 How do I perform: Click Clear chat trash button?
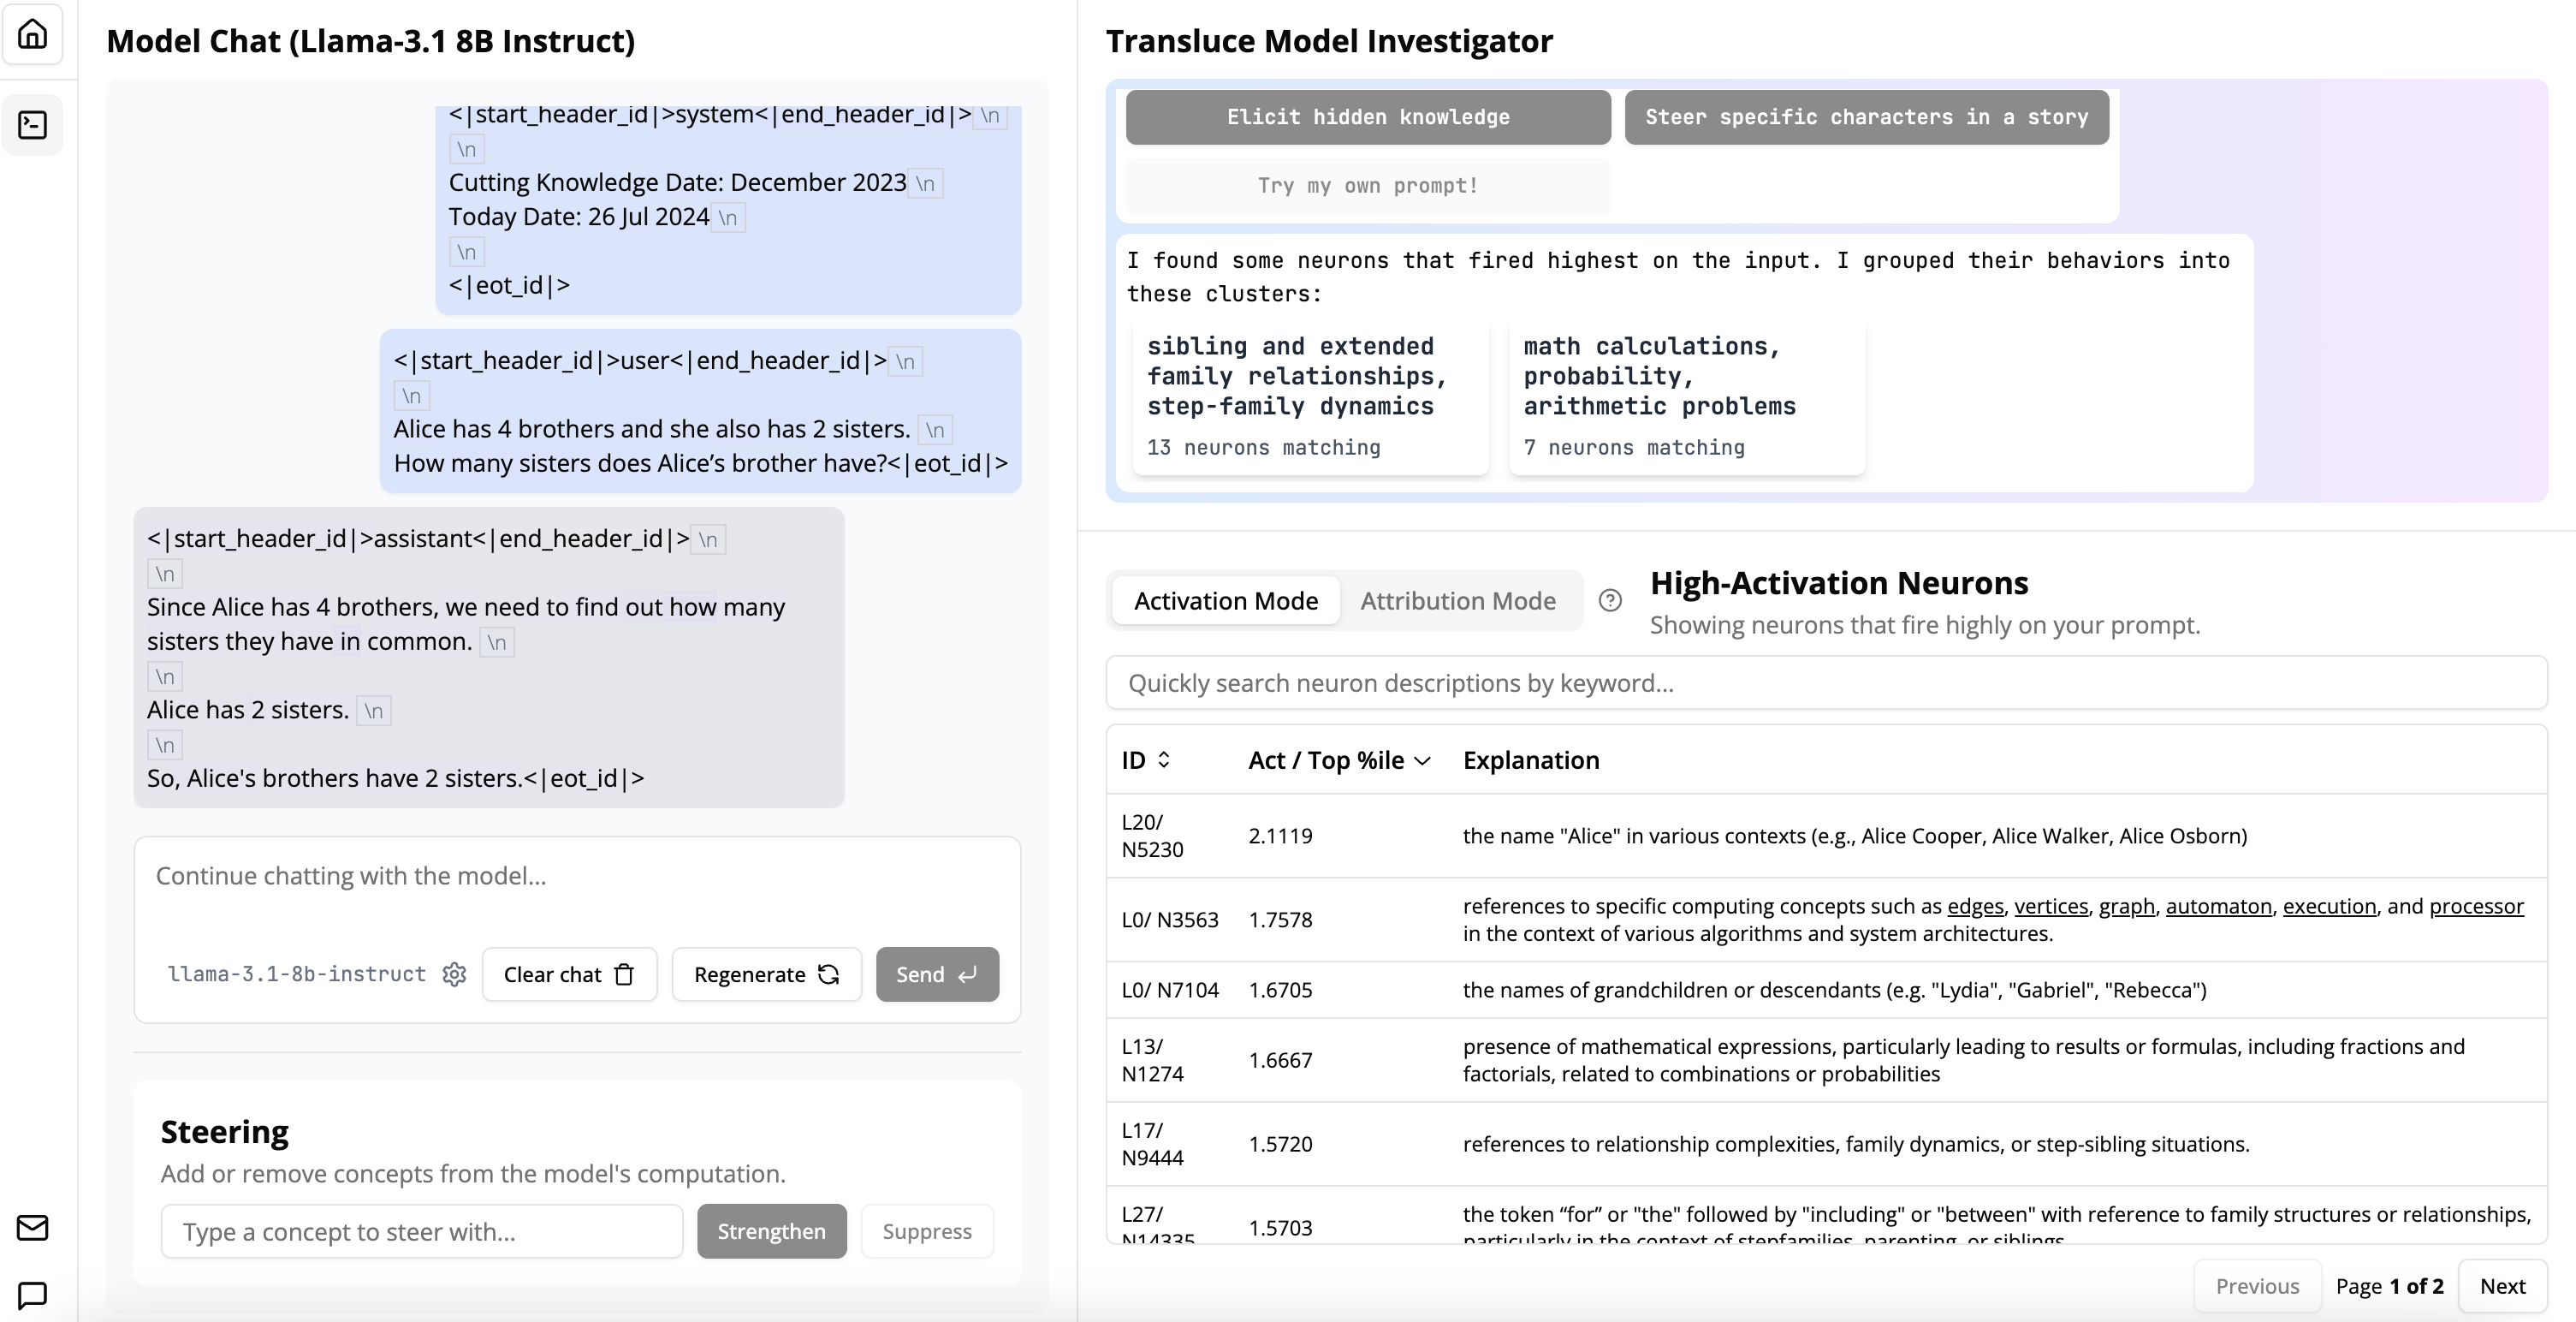(569, 974)
